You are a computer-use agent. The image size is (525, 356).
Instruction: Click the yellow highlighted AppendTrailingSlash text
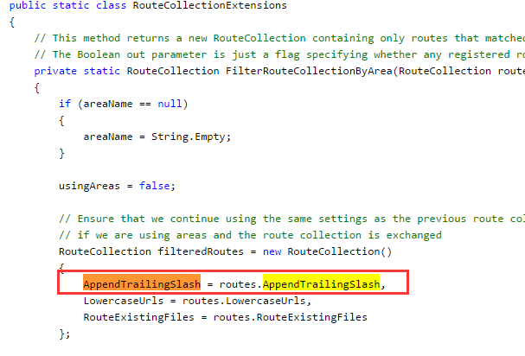321,283
